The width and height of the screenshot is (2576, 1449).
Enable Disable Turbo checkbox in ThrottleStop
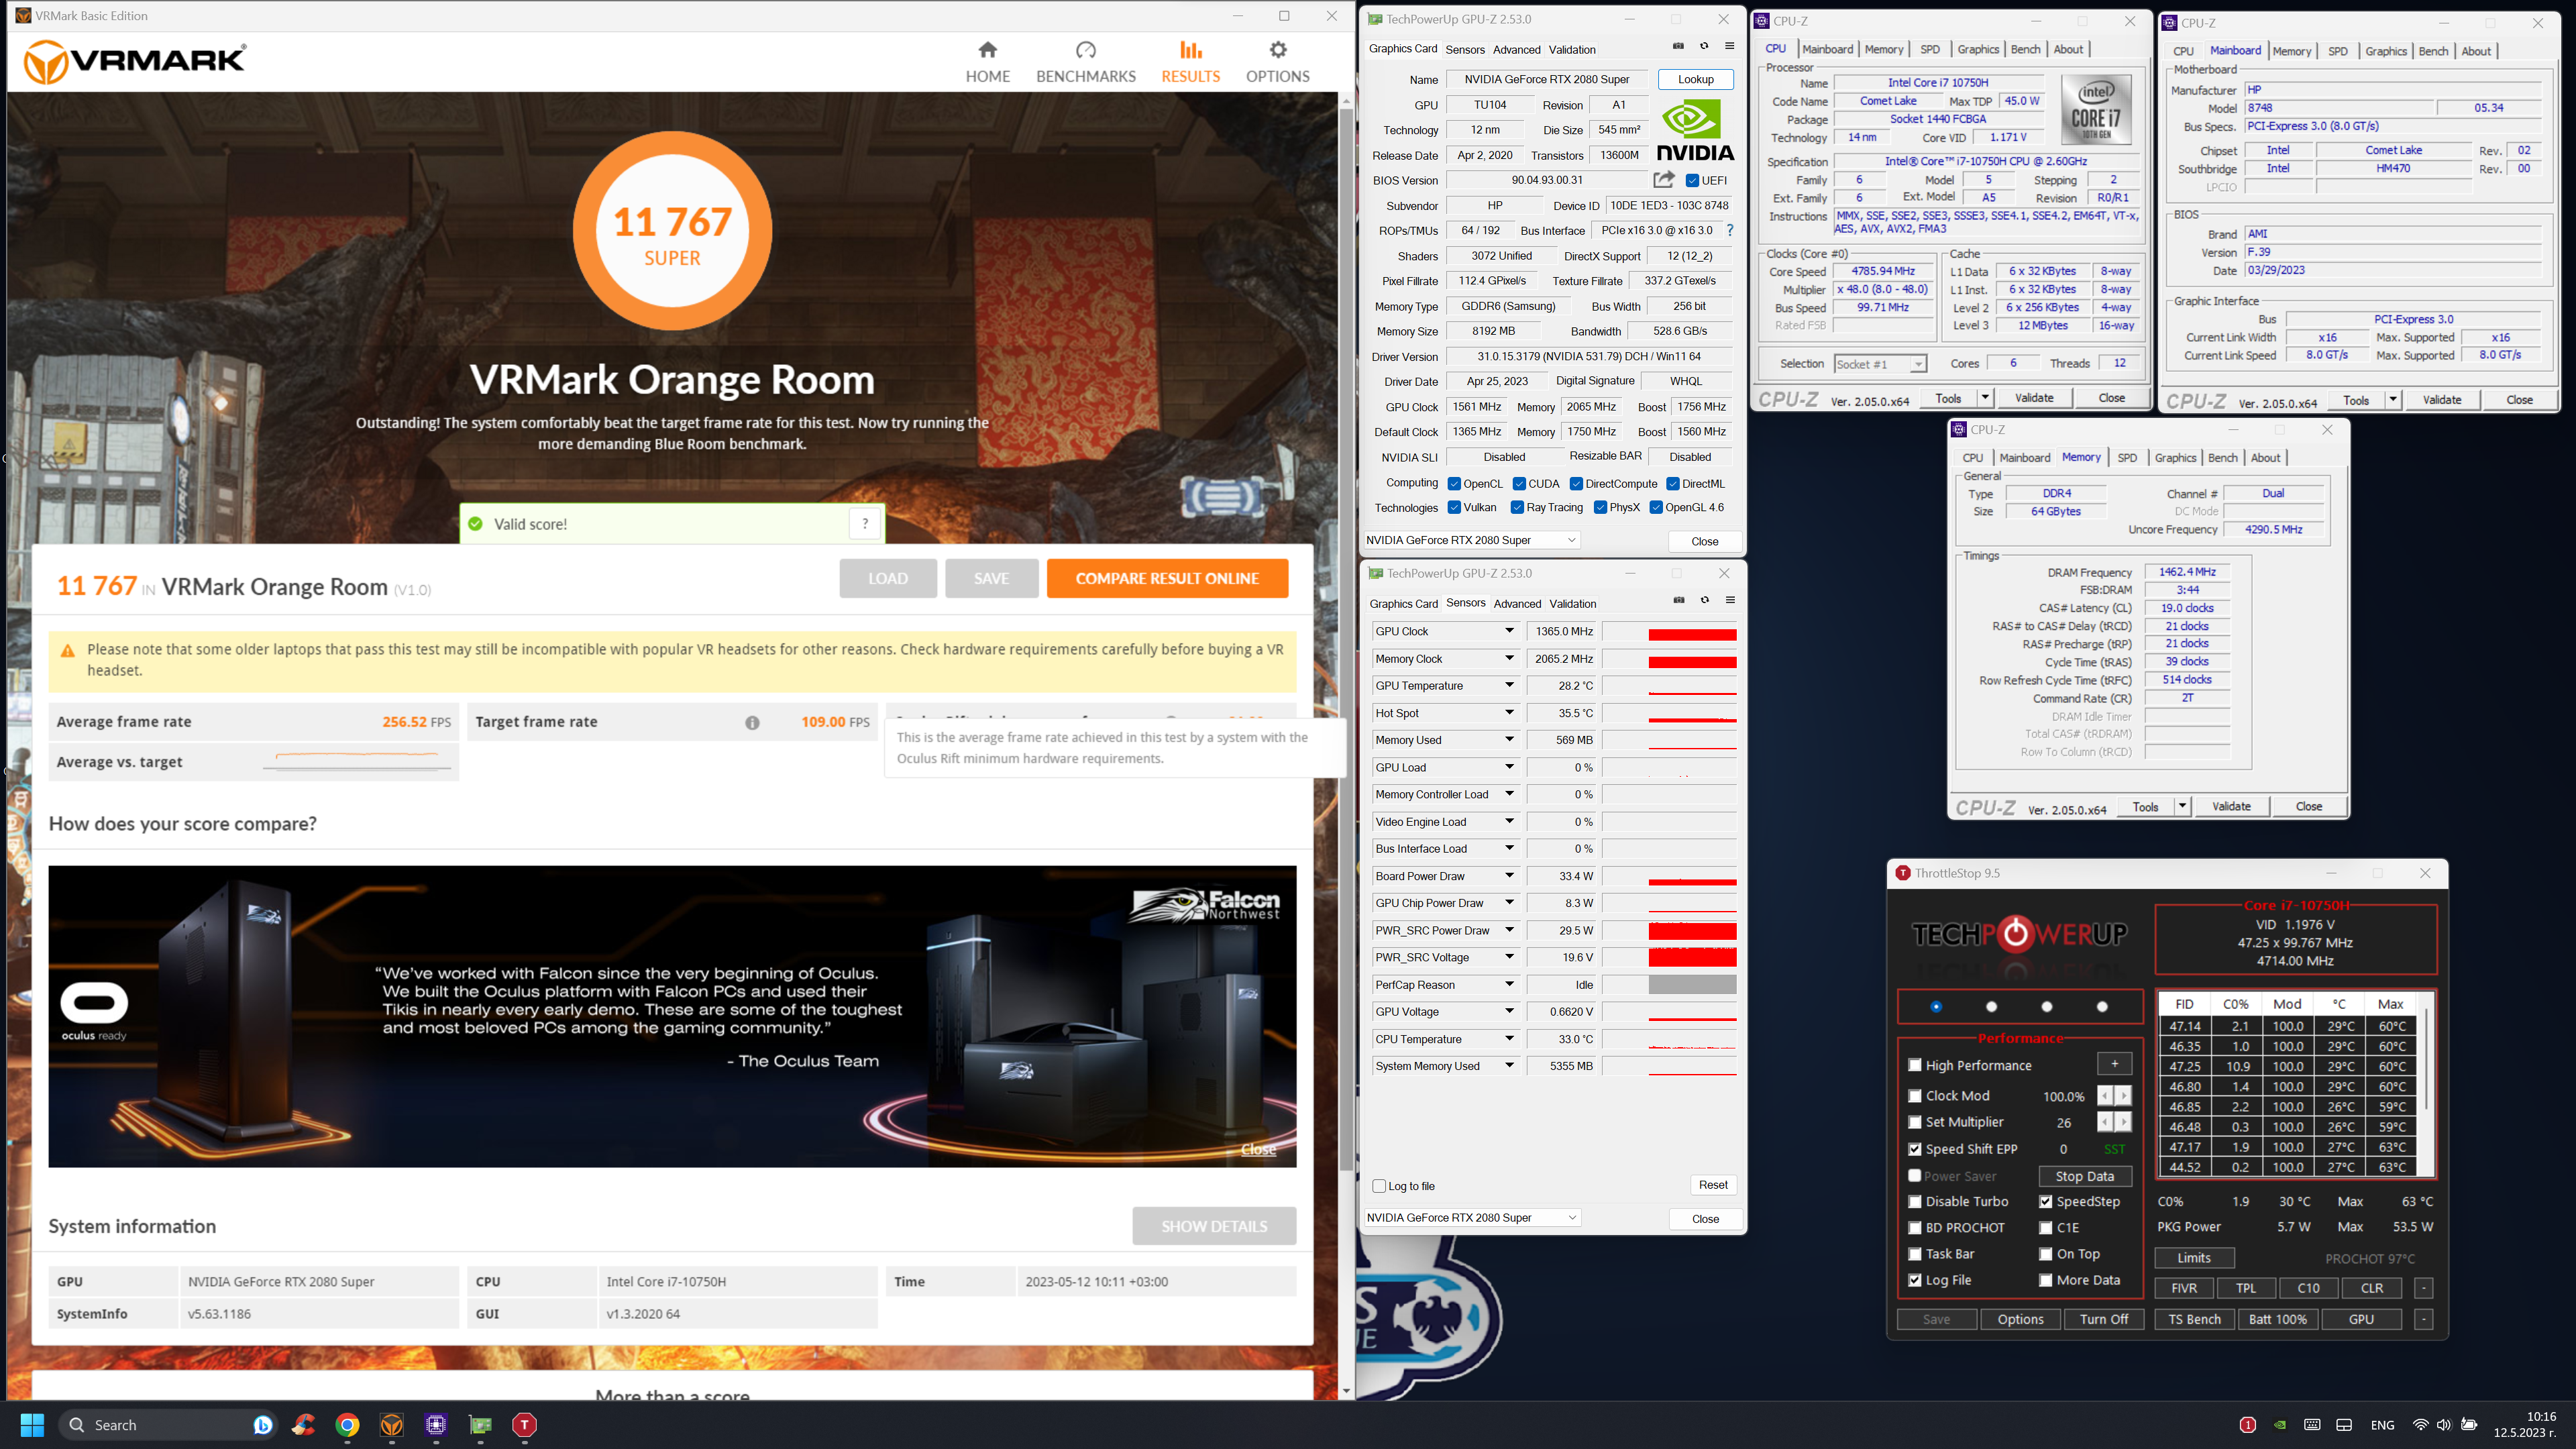pyautogui.click(x=1915, y=1202)
